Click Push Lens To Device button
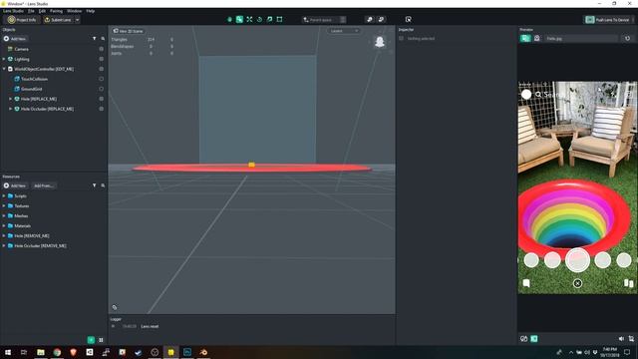Screen dimensions: 638x359 coord(608,20)
